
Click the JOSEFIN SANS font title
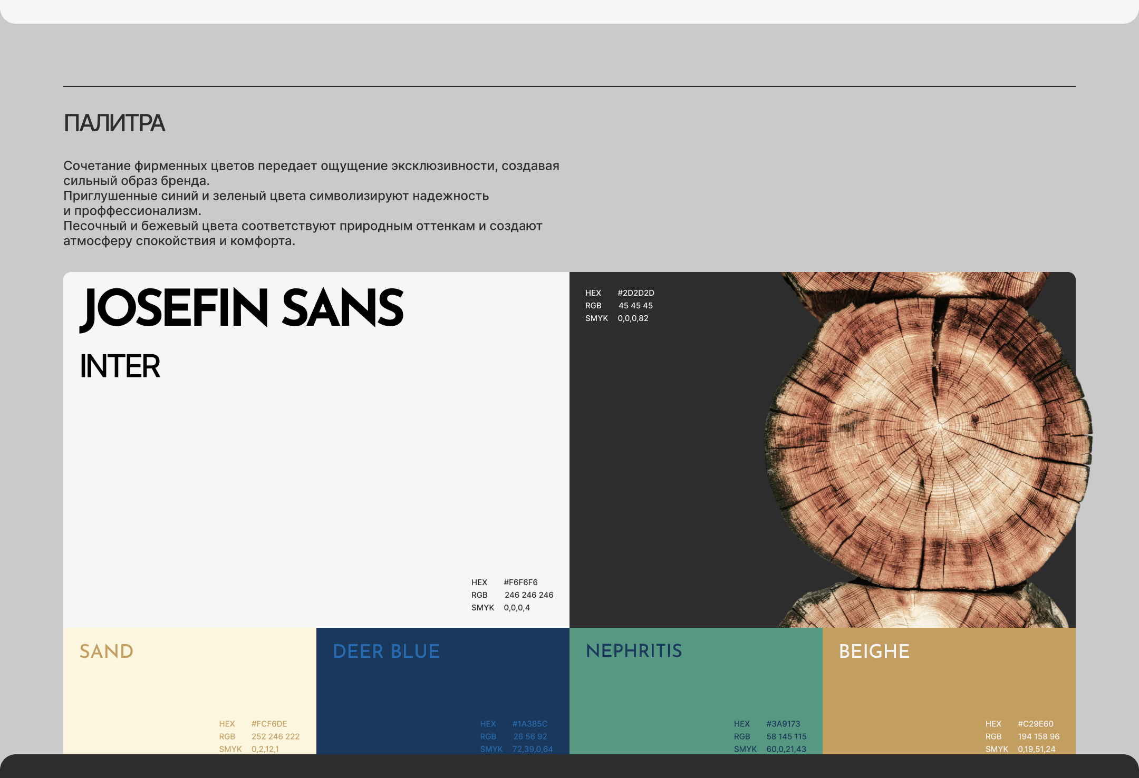click(x=242, y=308)
